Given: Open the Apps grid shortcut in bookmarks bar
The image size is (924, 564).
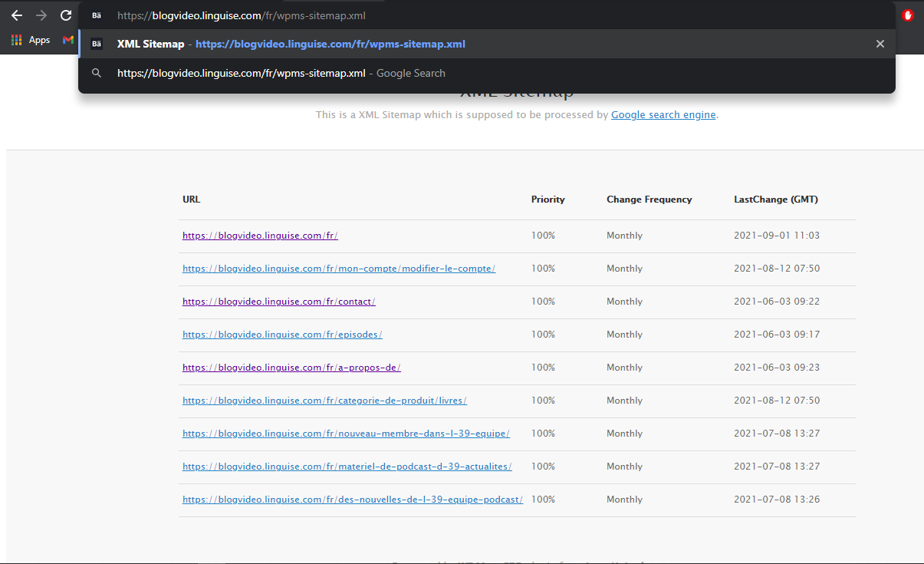Looking at the screenshot, I should point(31,40).
